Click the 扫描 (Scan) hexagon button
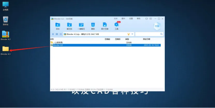The image size is (215, 108). pos(157,26)
